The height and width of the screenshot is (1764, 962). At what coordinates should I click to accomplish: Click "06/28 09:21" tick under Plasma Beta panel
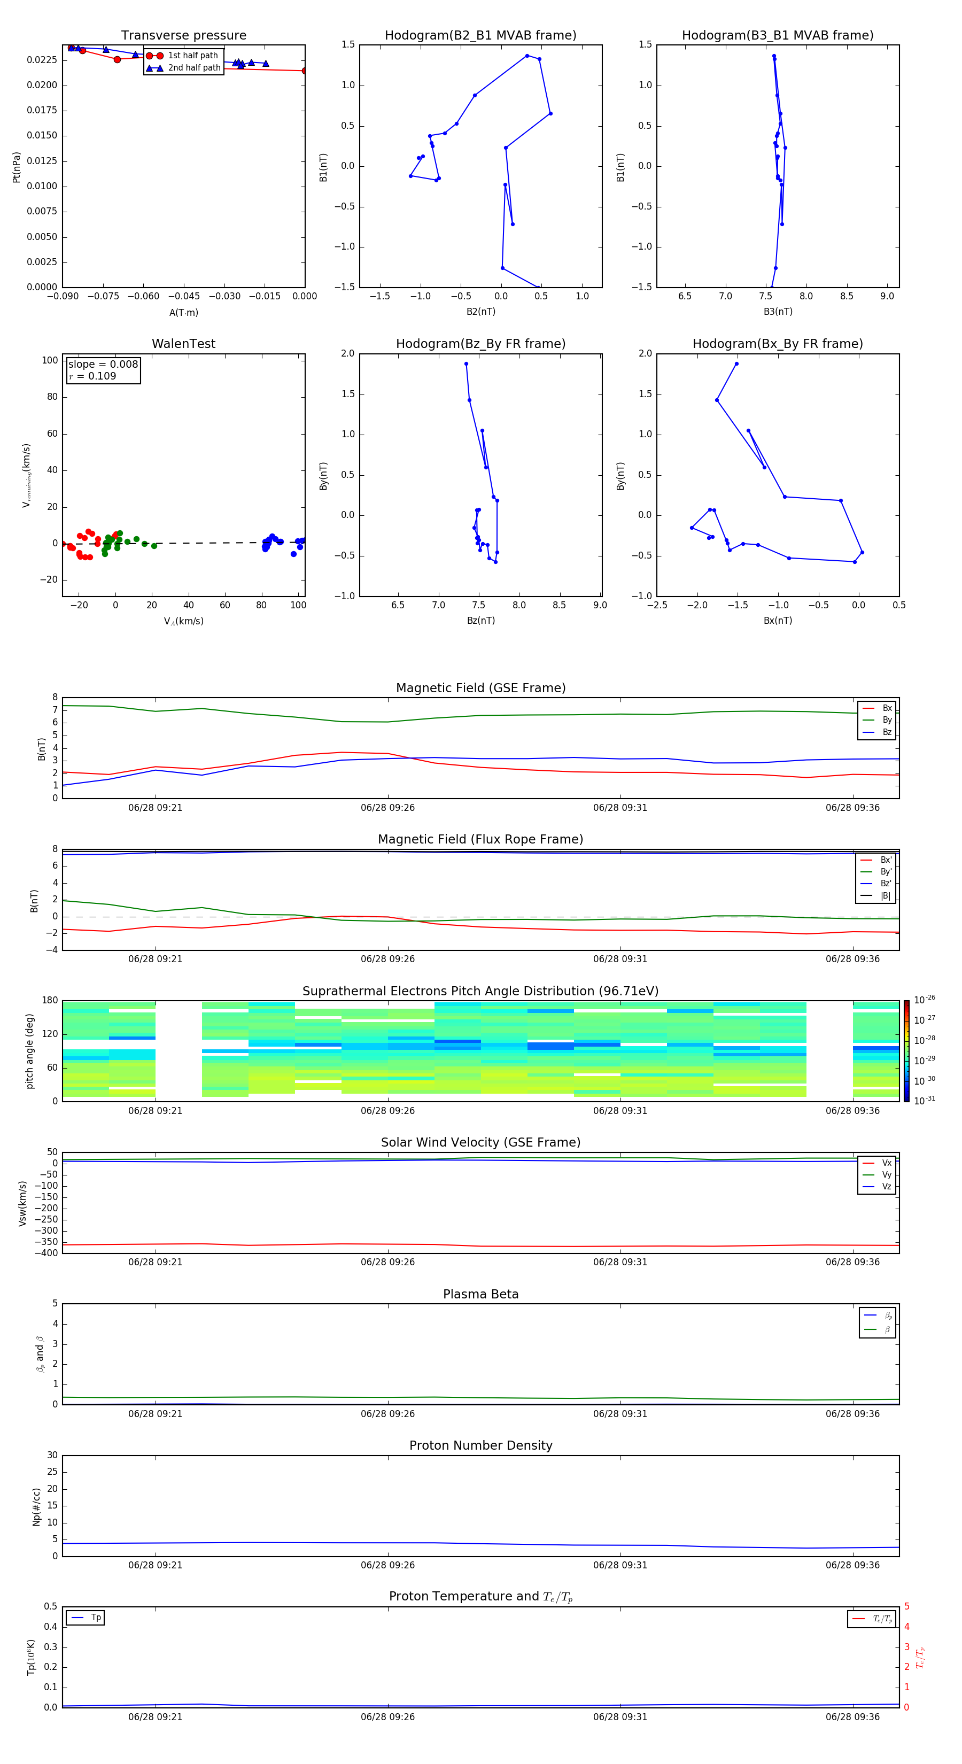tap(156, 1413)
